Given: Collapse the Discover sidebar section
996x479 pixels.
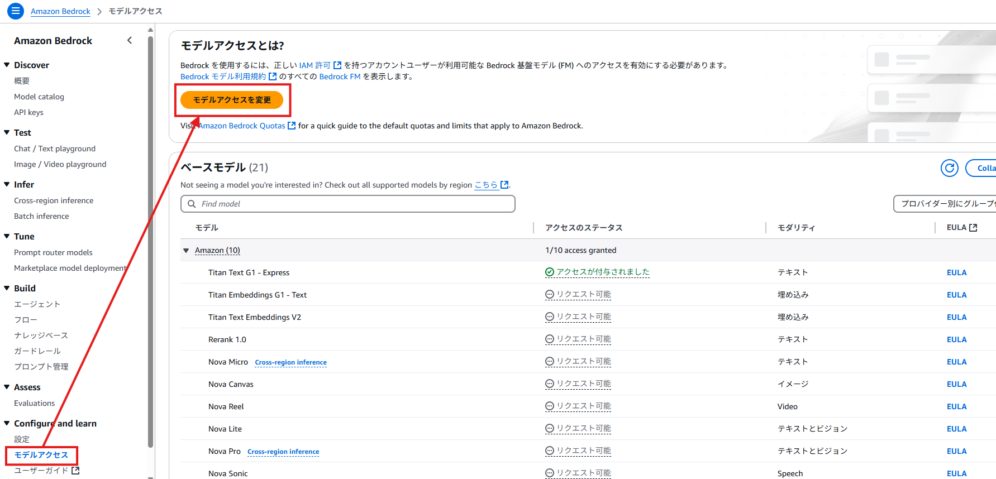Looking at the screenshot, I should [x=7, y=65].
